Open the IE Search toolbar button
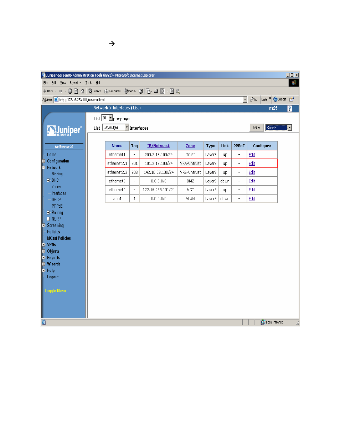Viewport: 340px width, 440px height. 95,91
